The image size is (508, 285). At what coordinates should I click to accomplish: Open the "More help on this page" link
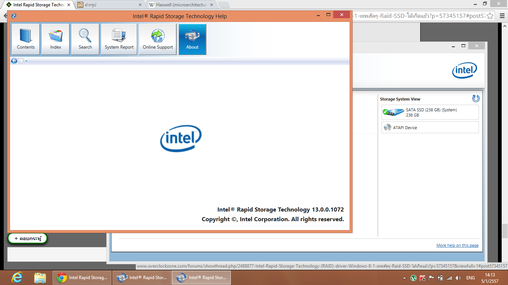coord(457,245)
